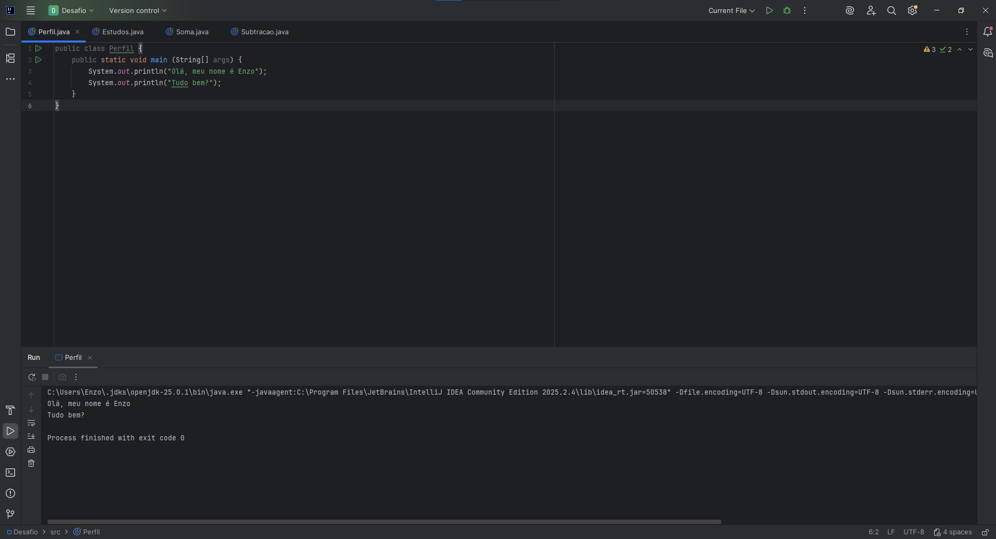Toggle read-only lock icon in status bar
Viewport: 996px width, 539px height.
point(985,532)
